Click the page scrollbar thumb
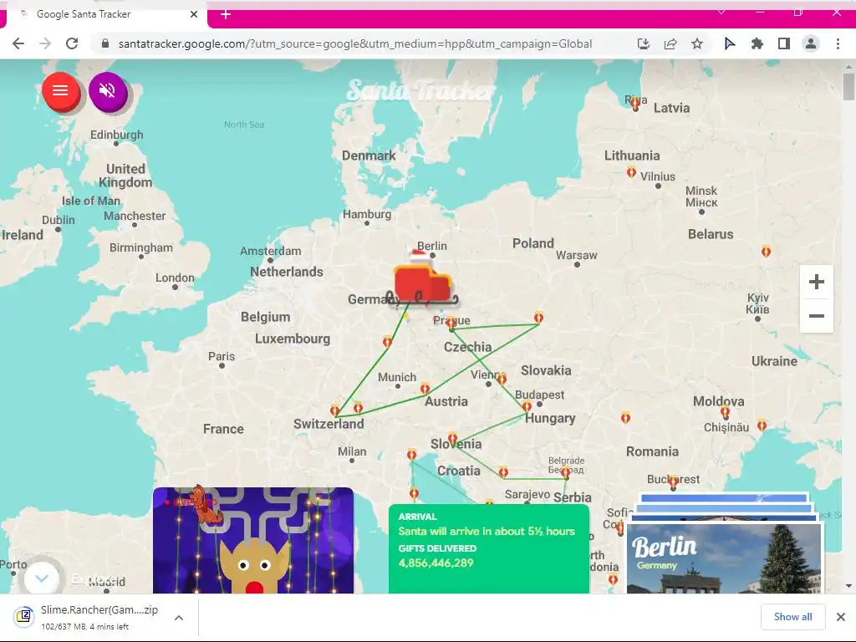856x642 pixels. tap(848, 86)
